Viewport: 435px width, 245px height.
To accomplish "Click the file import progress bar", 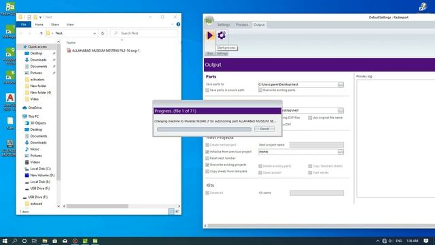I will point(204,129).
